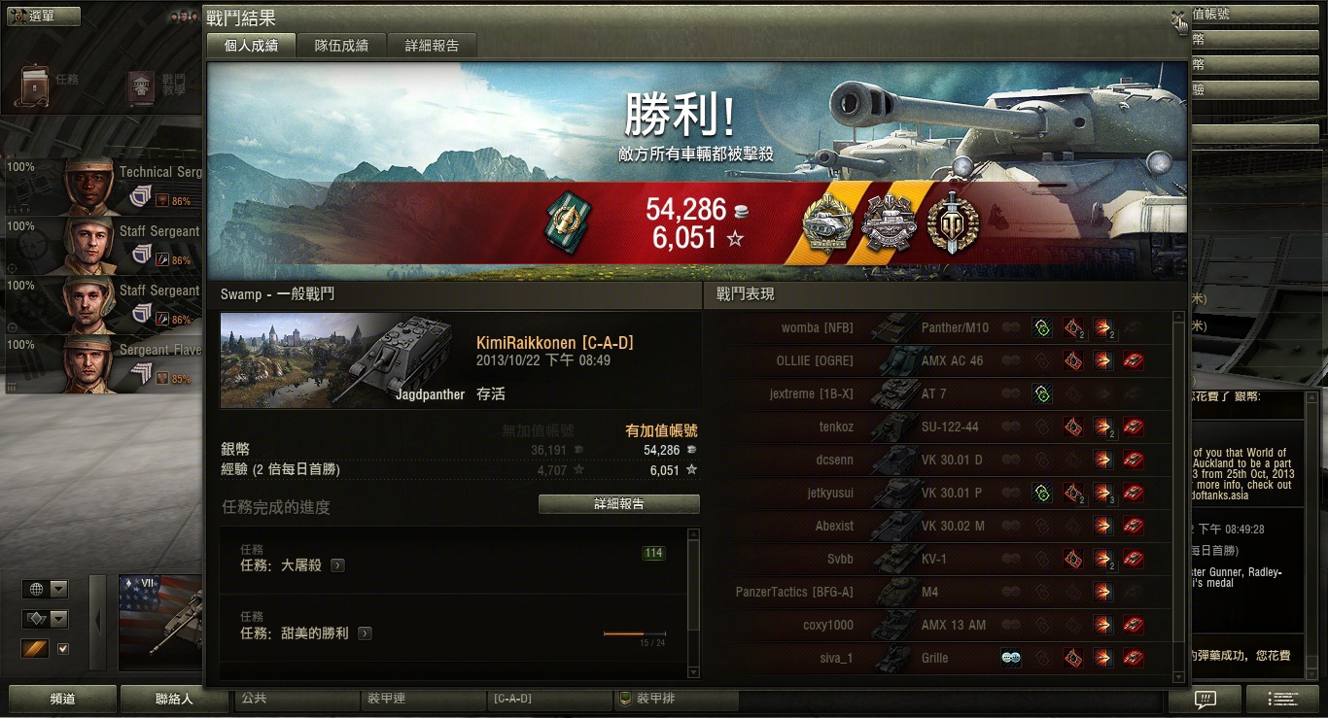Switch to the 詳細報告 tab
Image resolution: width=1328 pixels, height=718 pixels.
(x=433, y=46)
